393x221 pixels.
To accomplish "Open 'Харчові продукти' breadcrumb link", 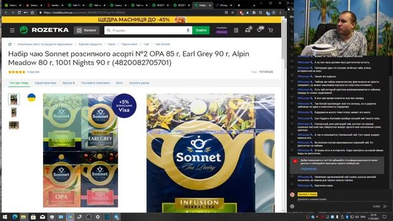I will pos(90,44).
